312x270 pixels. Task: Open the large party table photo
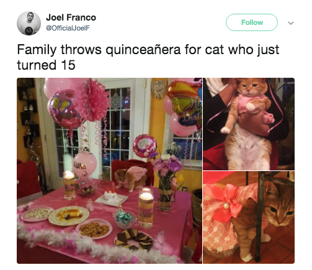[x=109, y=170]
